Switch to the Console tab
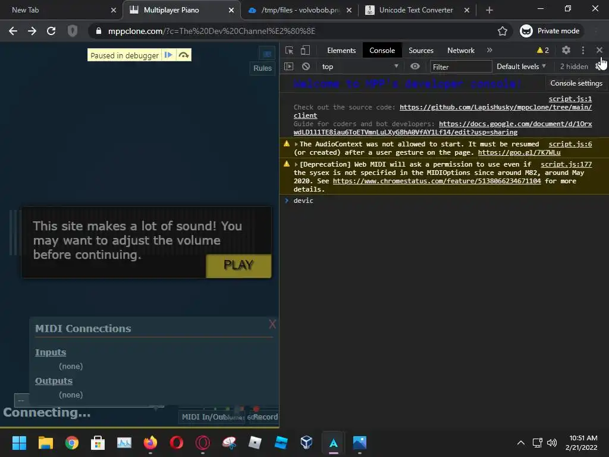 (x=382, y=50)
